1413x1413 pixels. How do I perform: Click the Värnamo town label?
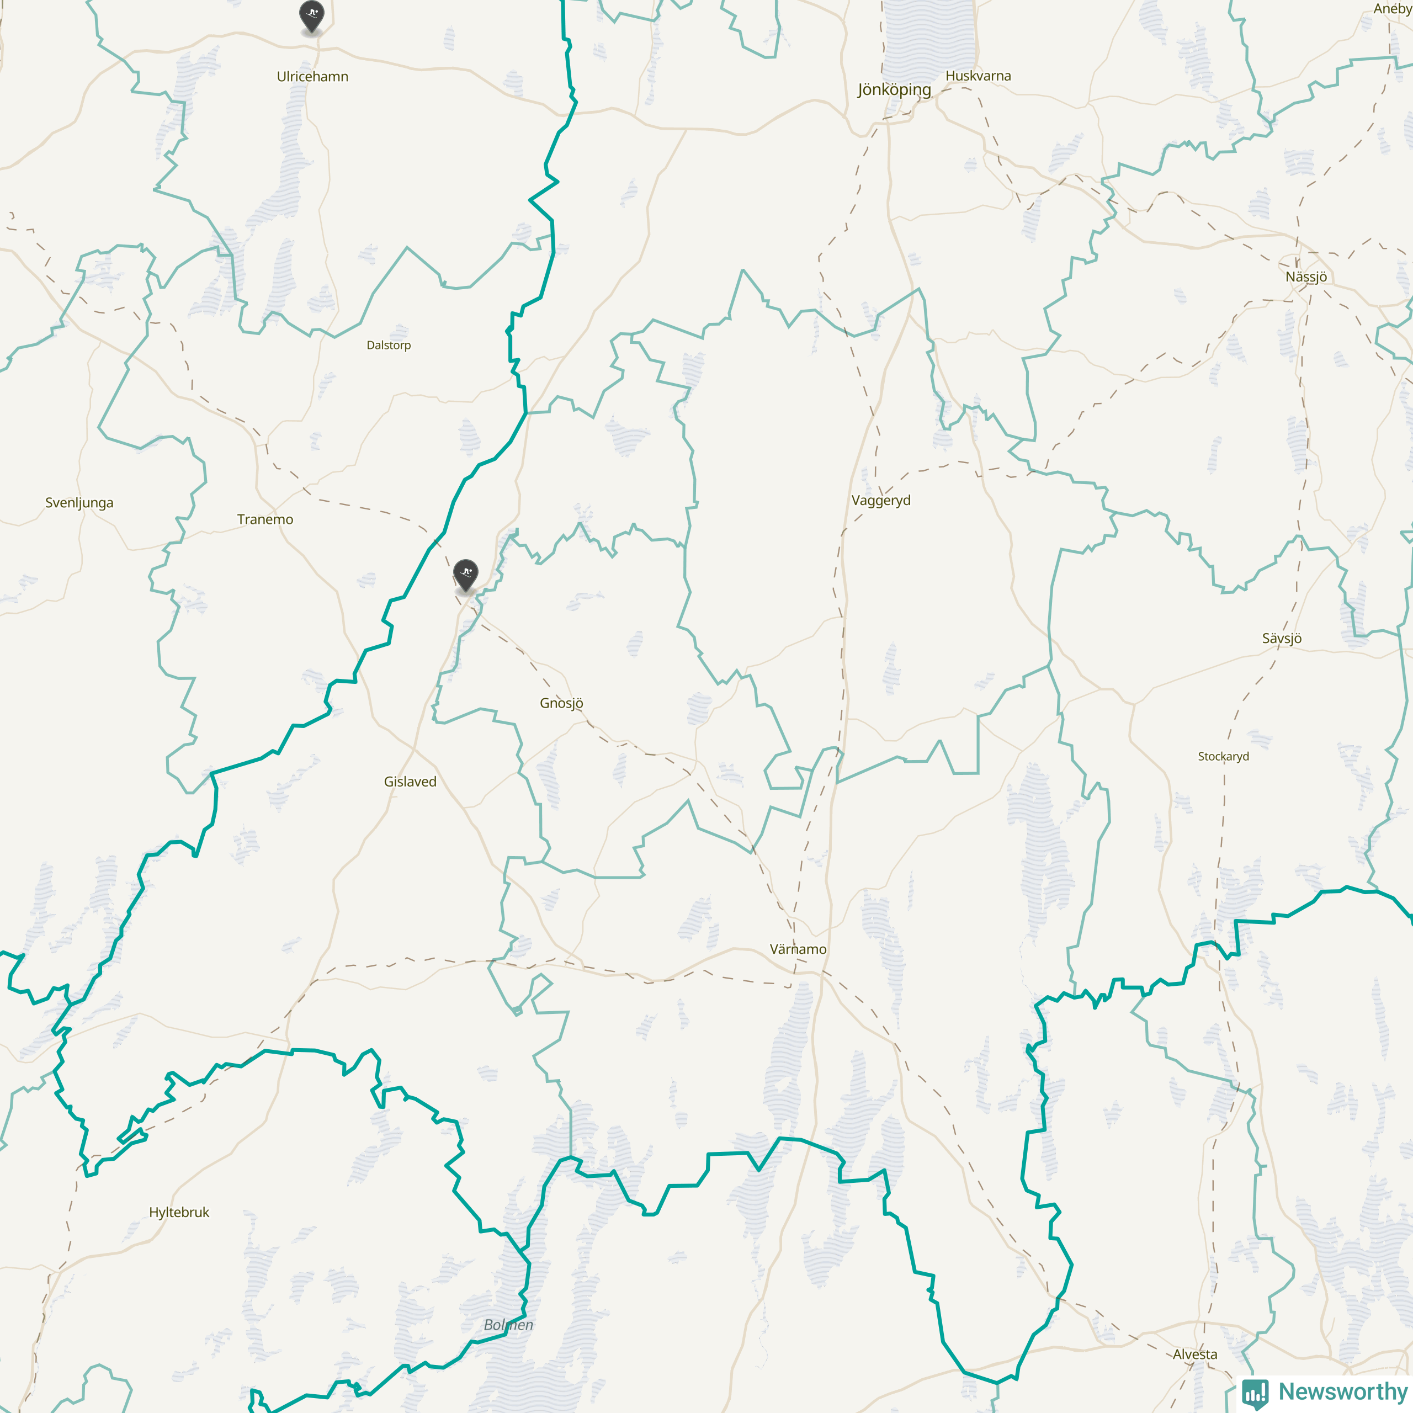(798, 949)
